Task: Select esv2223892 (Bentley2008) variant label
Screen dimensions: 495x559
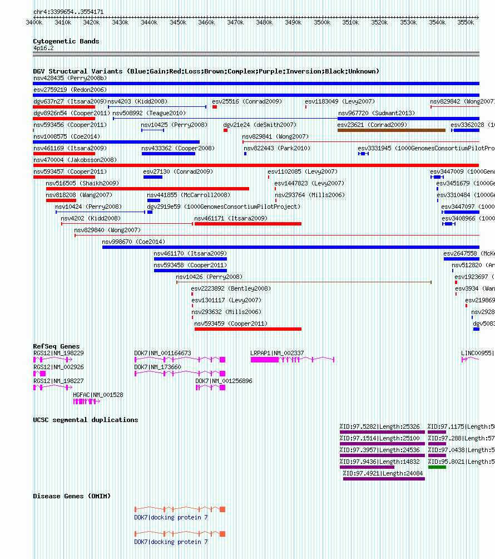Action: [x=231, y=289]
